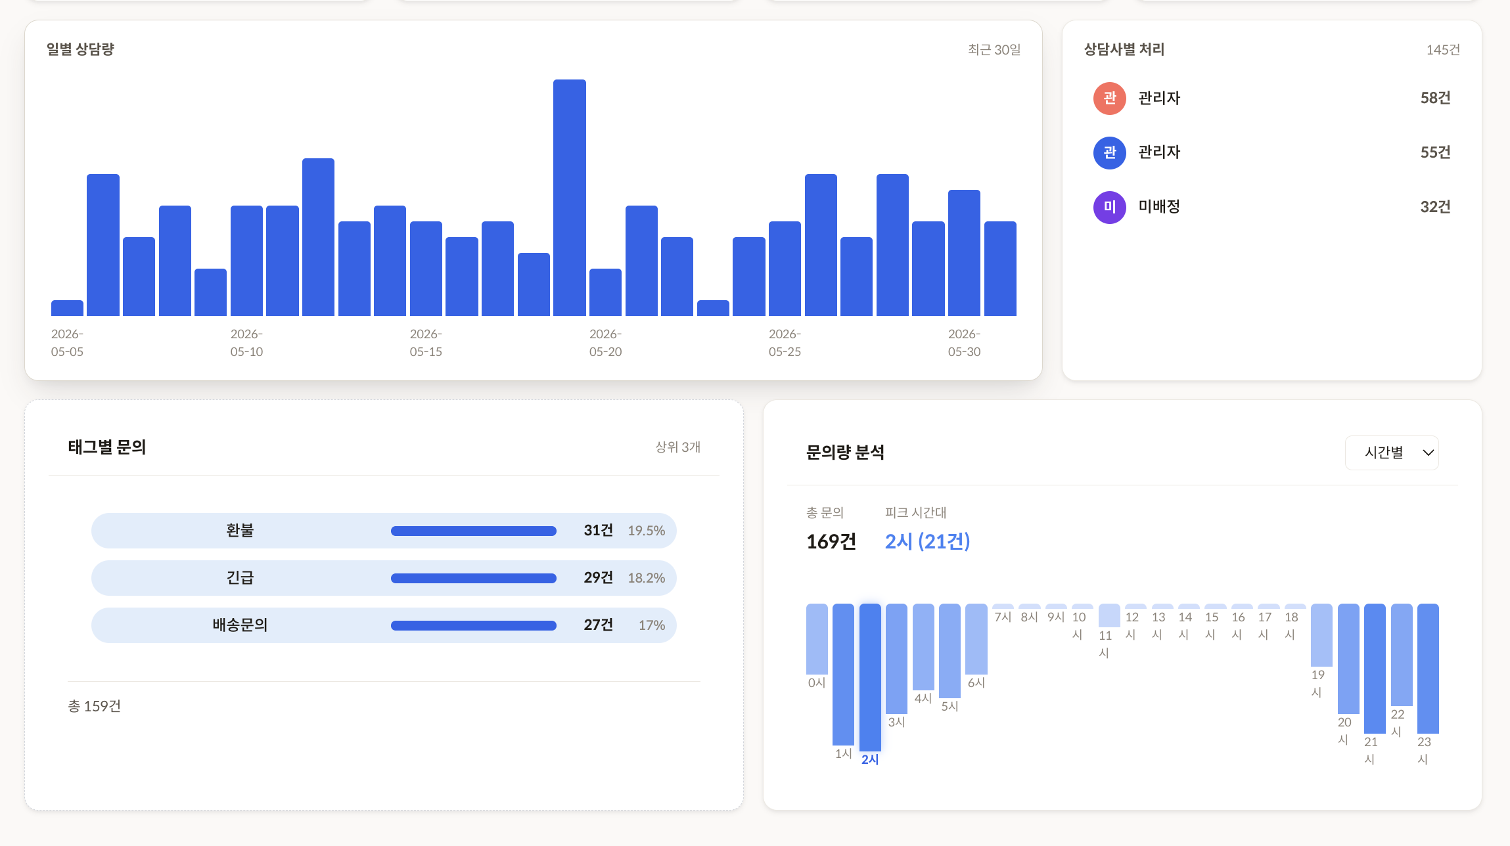The height and width of the screenshot is (846, 1510).
Task: Click the '최근 30일' label
Action: 994,50
